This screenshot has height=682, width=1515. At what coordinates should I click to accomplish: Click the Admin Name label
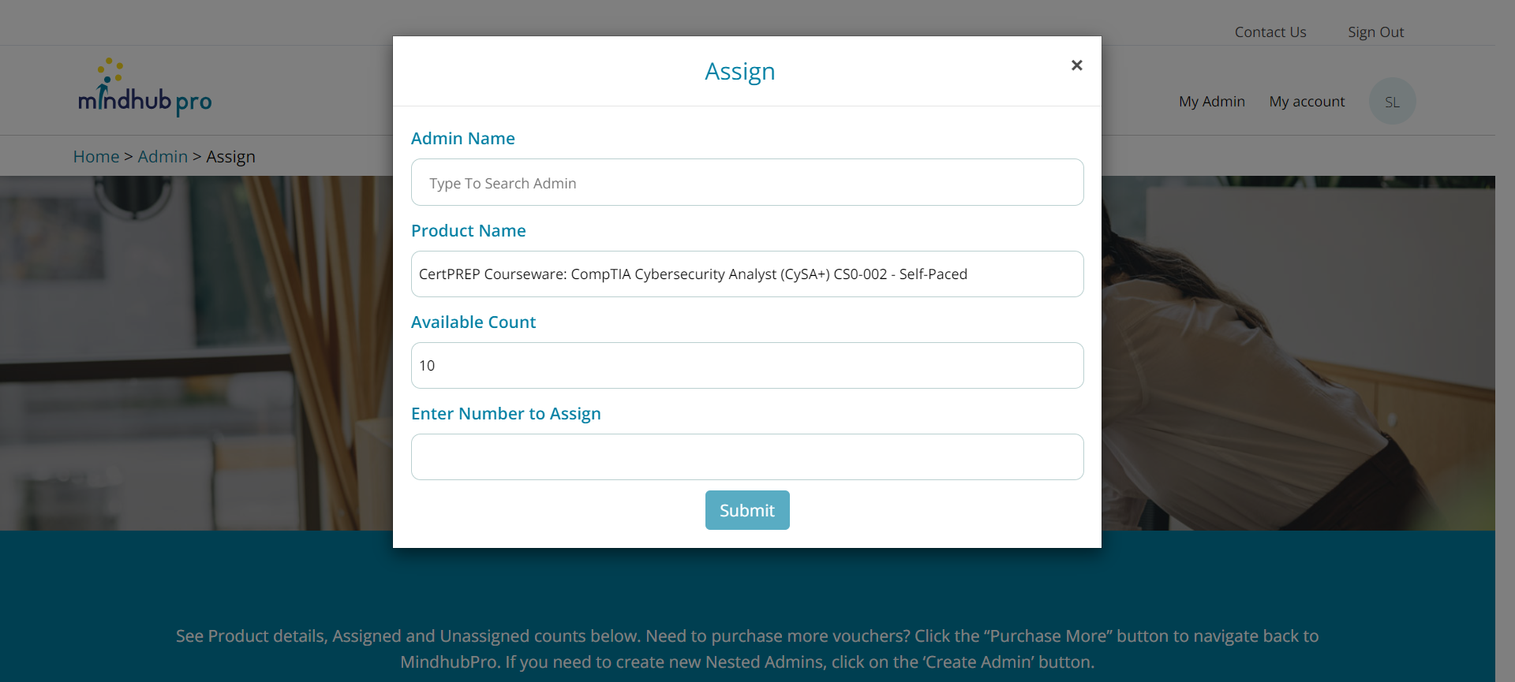coord(463,139)
